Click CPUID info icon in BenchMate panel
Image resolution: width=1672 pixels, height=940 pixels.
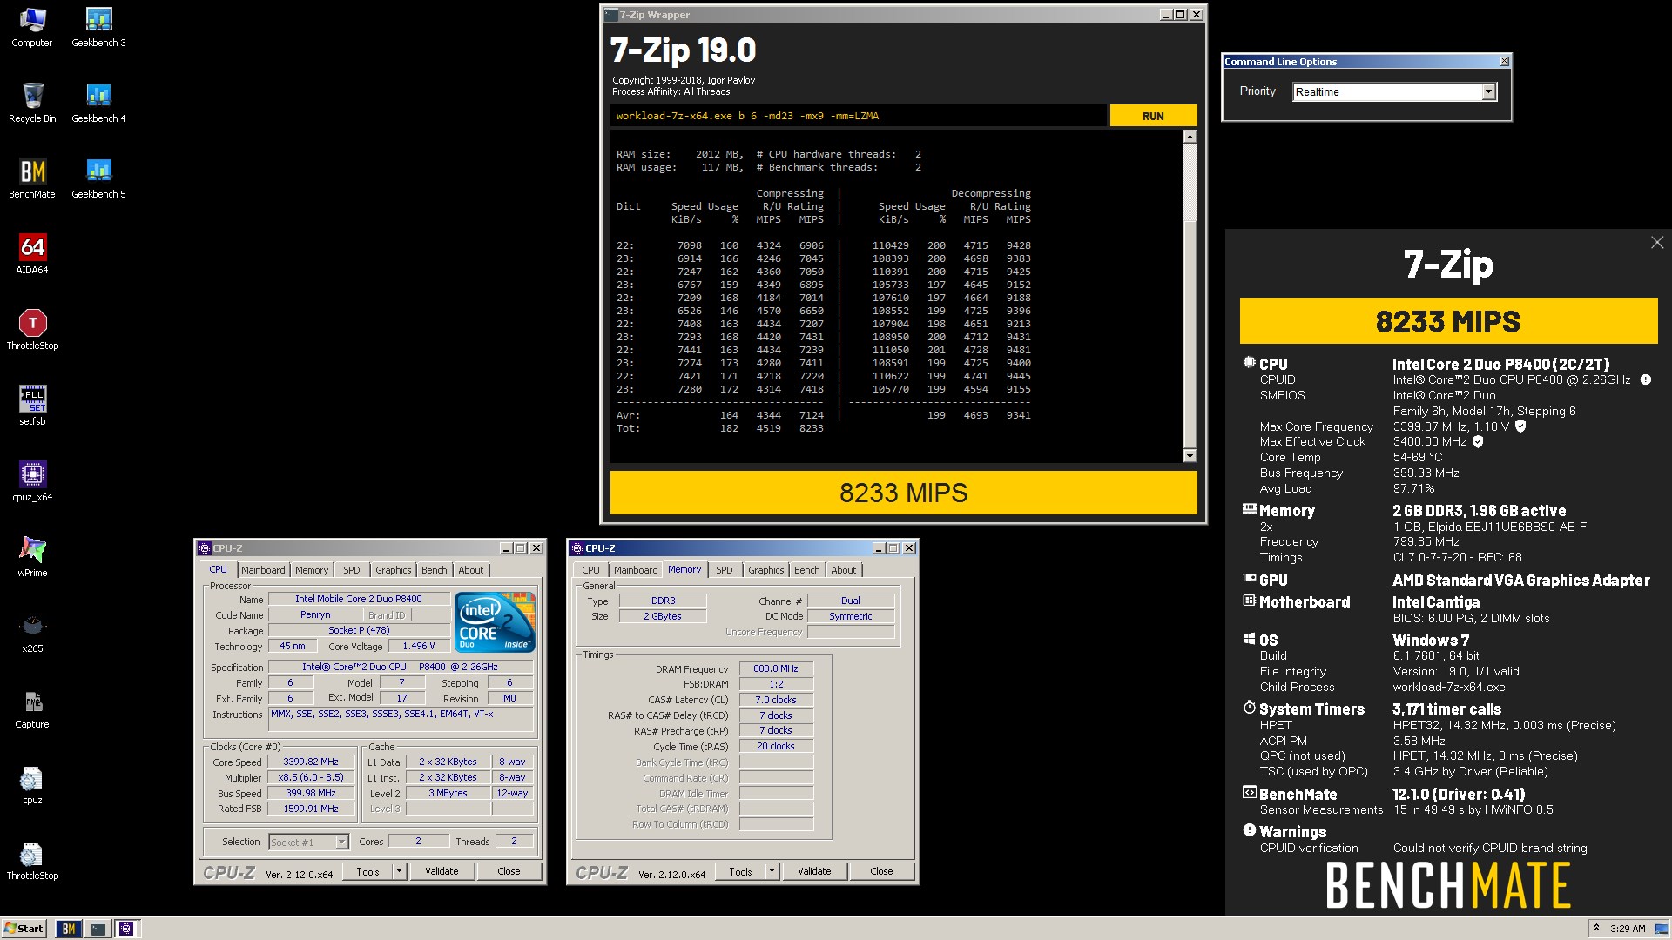coord(1646,379)
